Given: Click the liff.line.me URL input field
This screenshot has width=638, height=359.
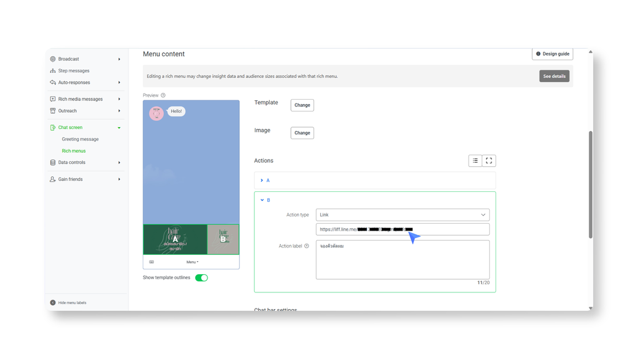Looking at the screenshot, I should 402,229.
